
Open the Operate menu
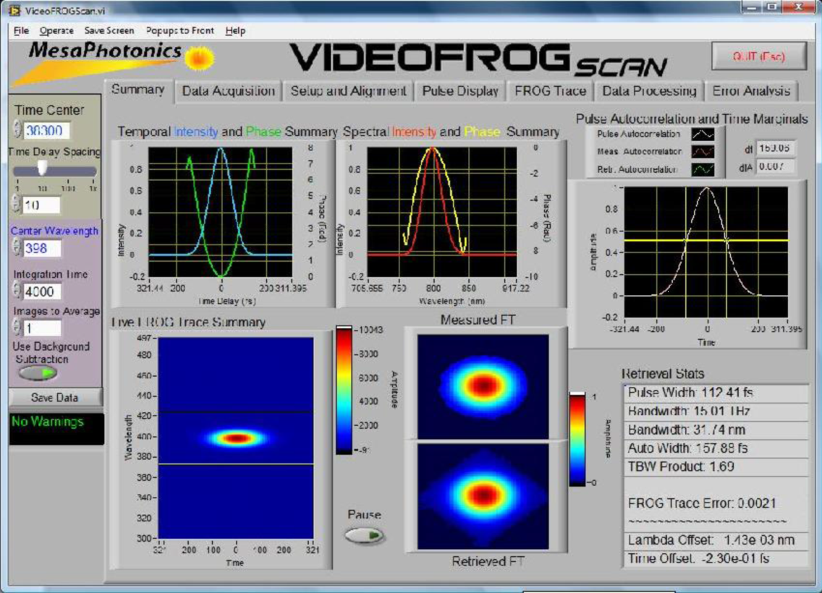tap(56, 30)
